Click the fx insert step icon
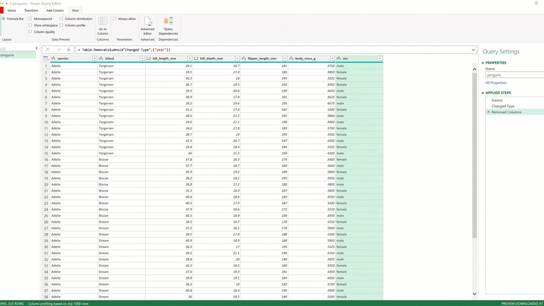This screenshot has height=306, width=544. coord(69,50)
